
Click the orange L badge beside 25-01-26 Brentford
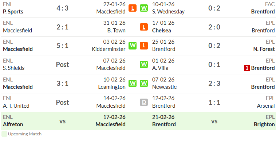point(144,46)
